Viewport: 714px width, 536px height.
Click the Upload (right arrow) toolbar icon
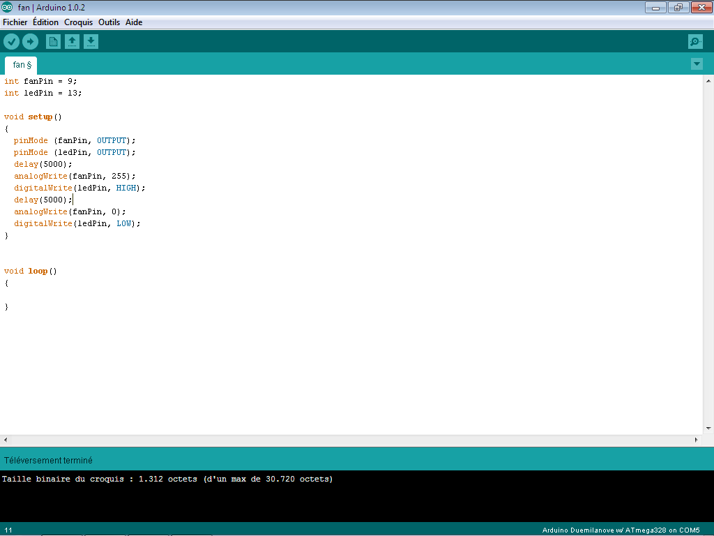coord(31,42)
